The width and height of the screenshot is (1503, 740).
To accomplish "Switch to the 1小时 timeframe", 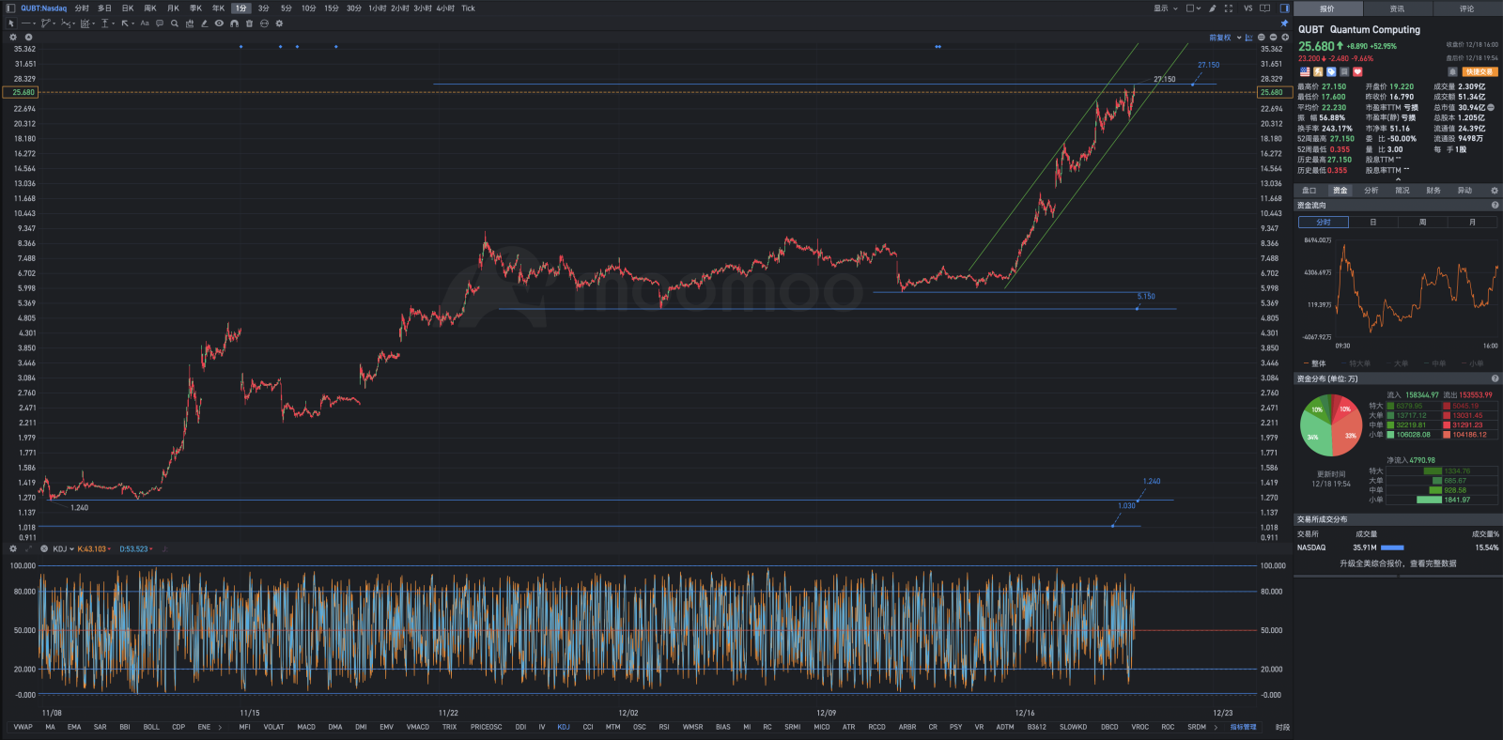I will click(x=377, y=8).
